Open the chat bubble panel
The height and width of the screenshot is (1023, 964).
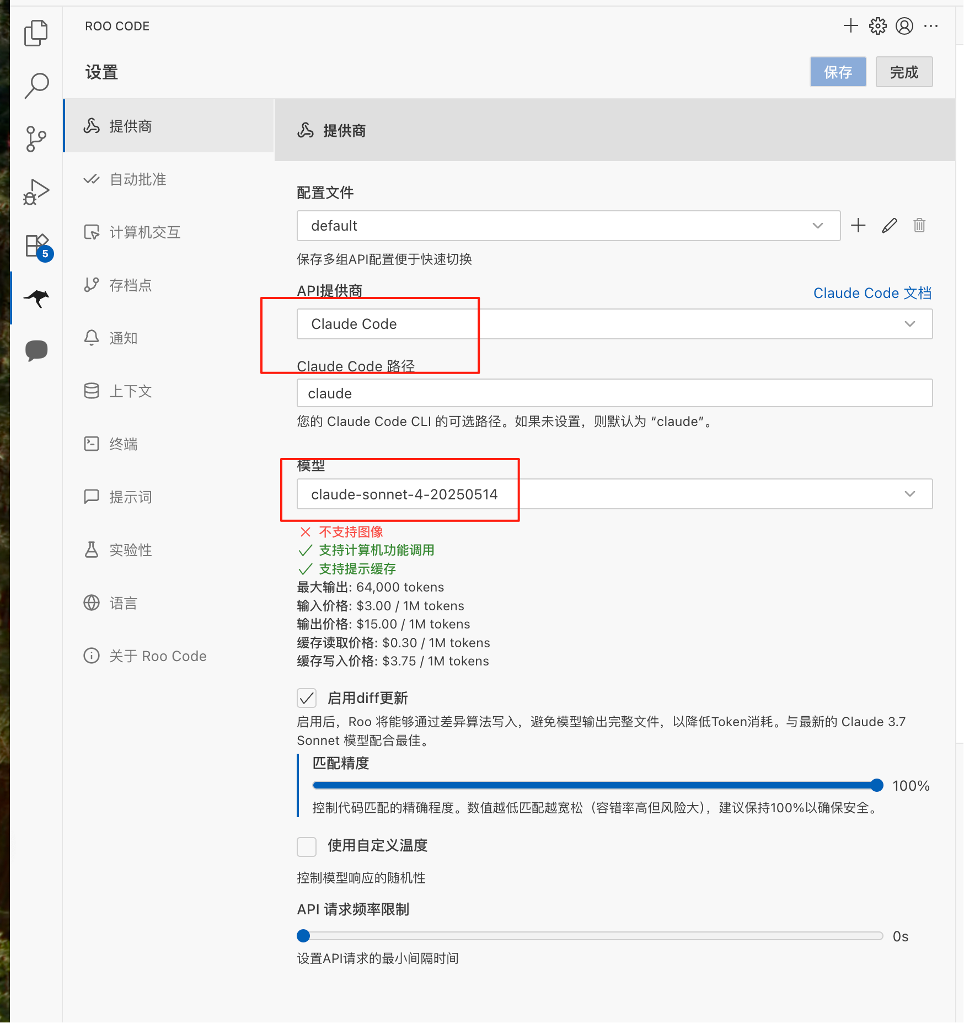(x=36, y=350)
